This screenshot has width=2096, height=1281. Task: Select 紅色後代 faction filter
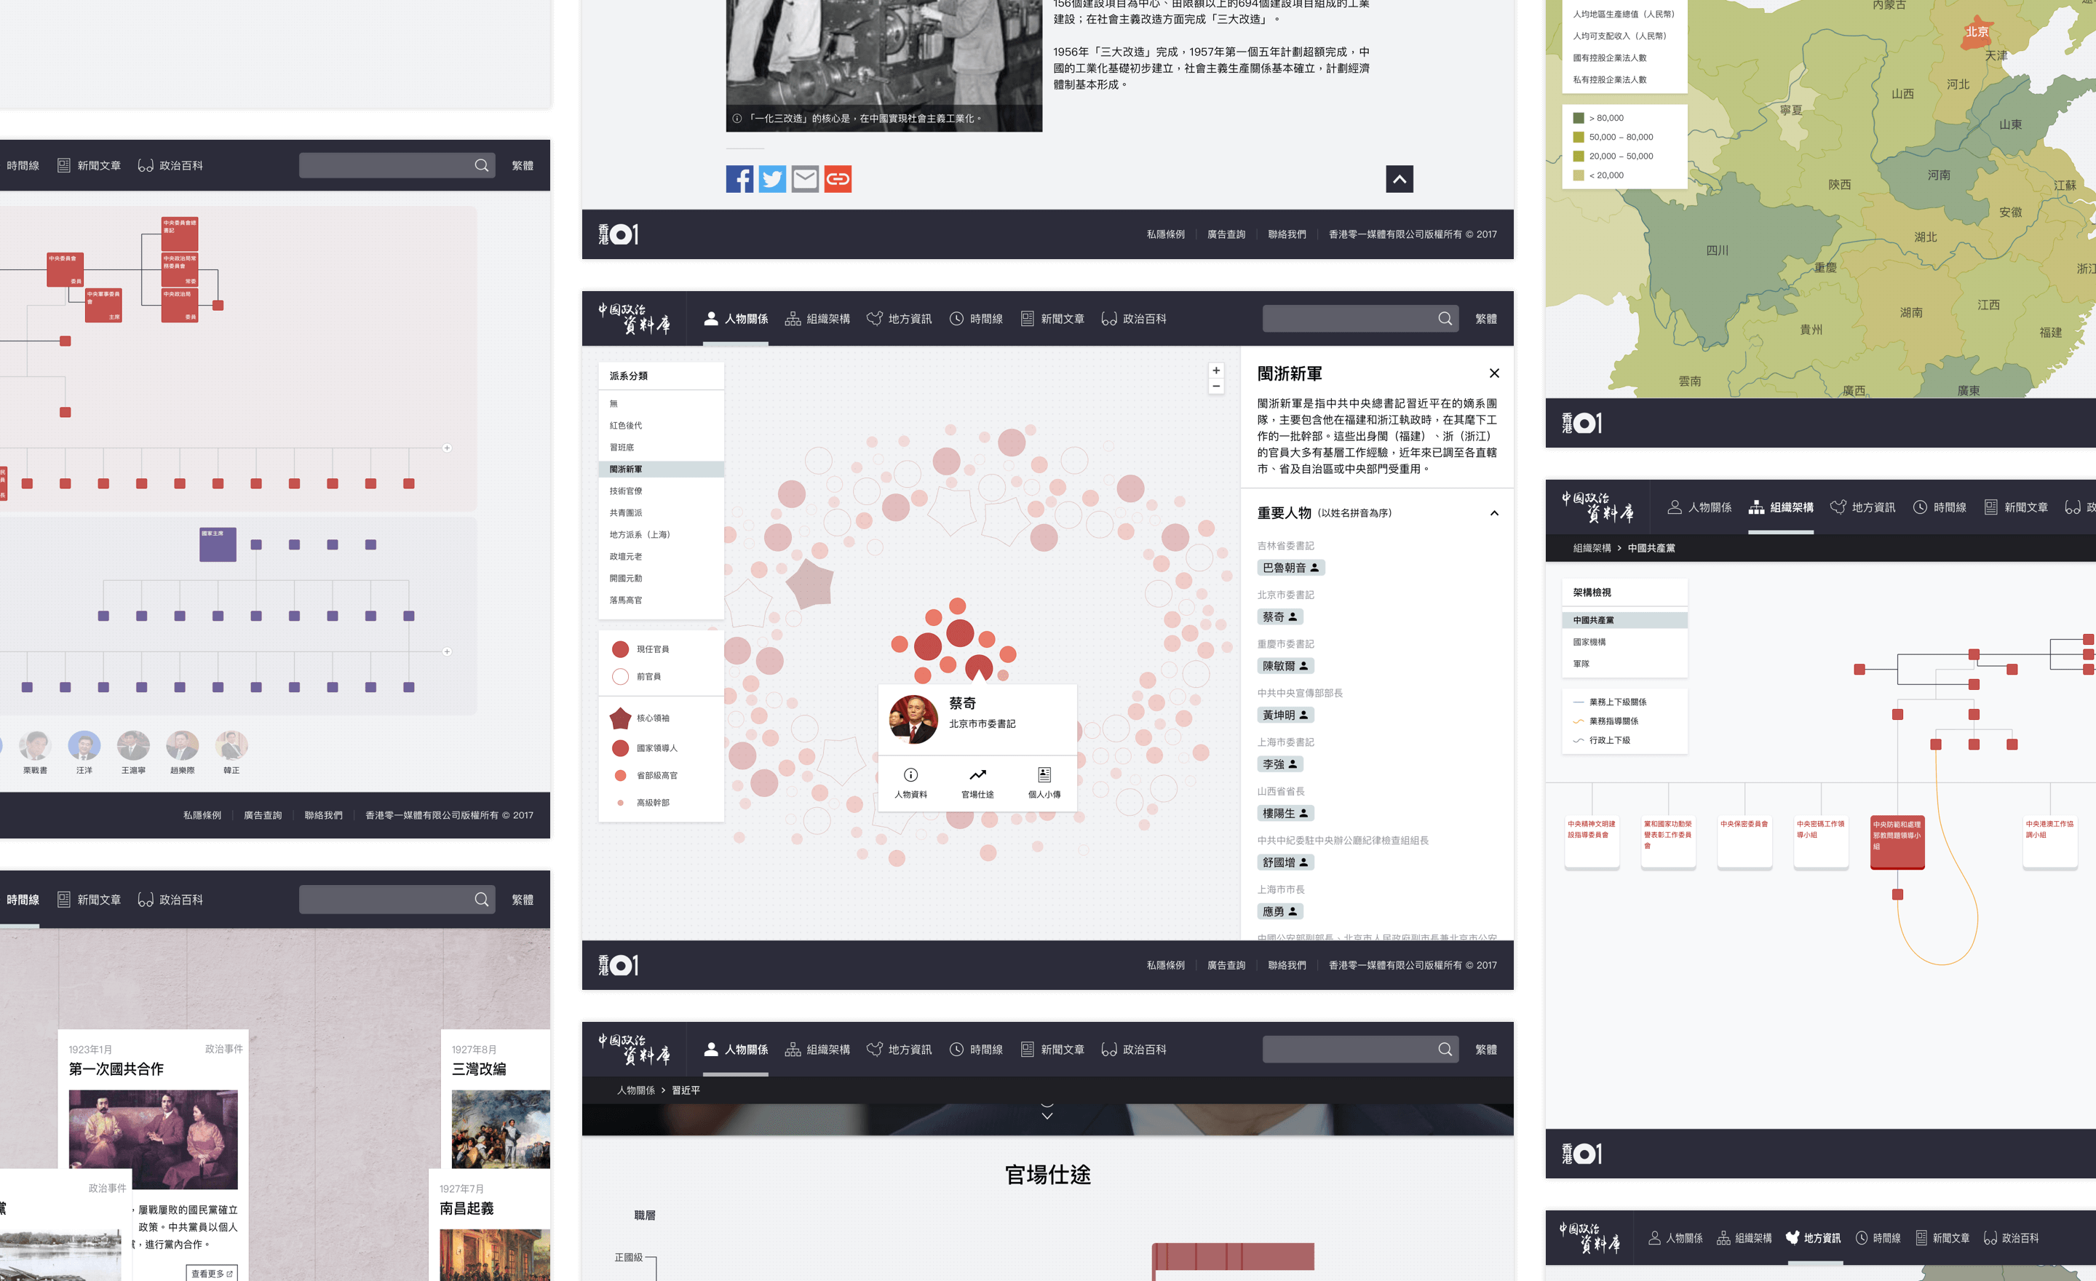661,425
